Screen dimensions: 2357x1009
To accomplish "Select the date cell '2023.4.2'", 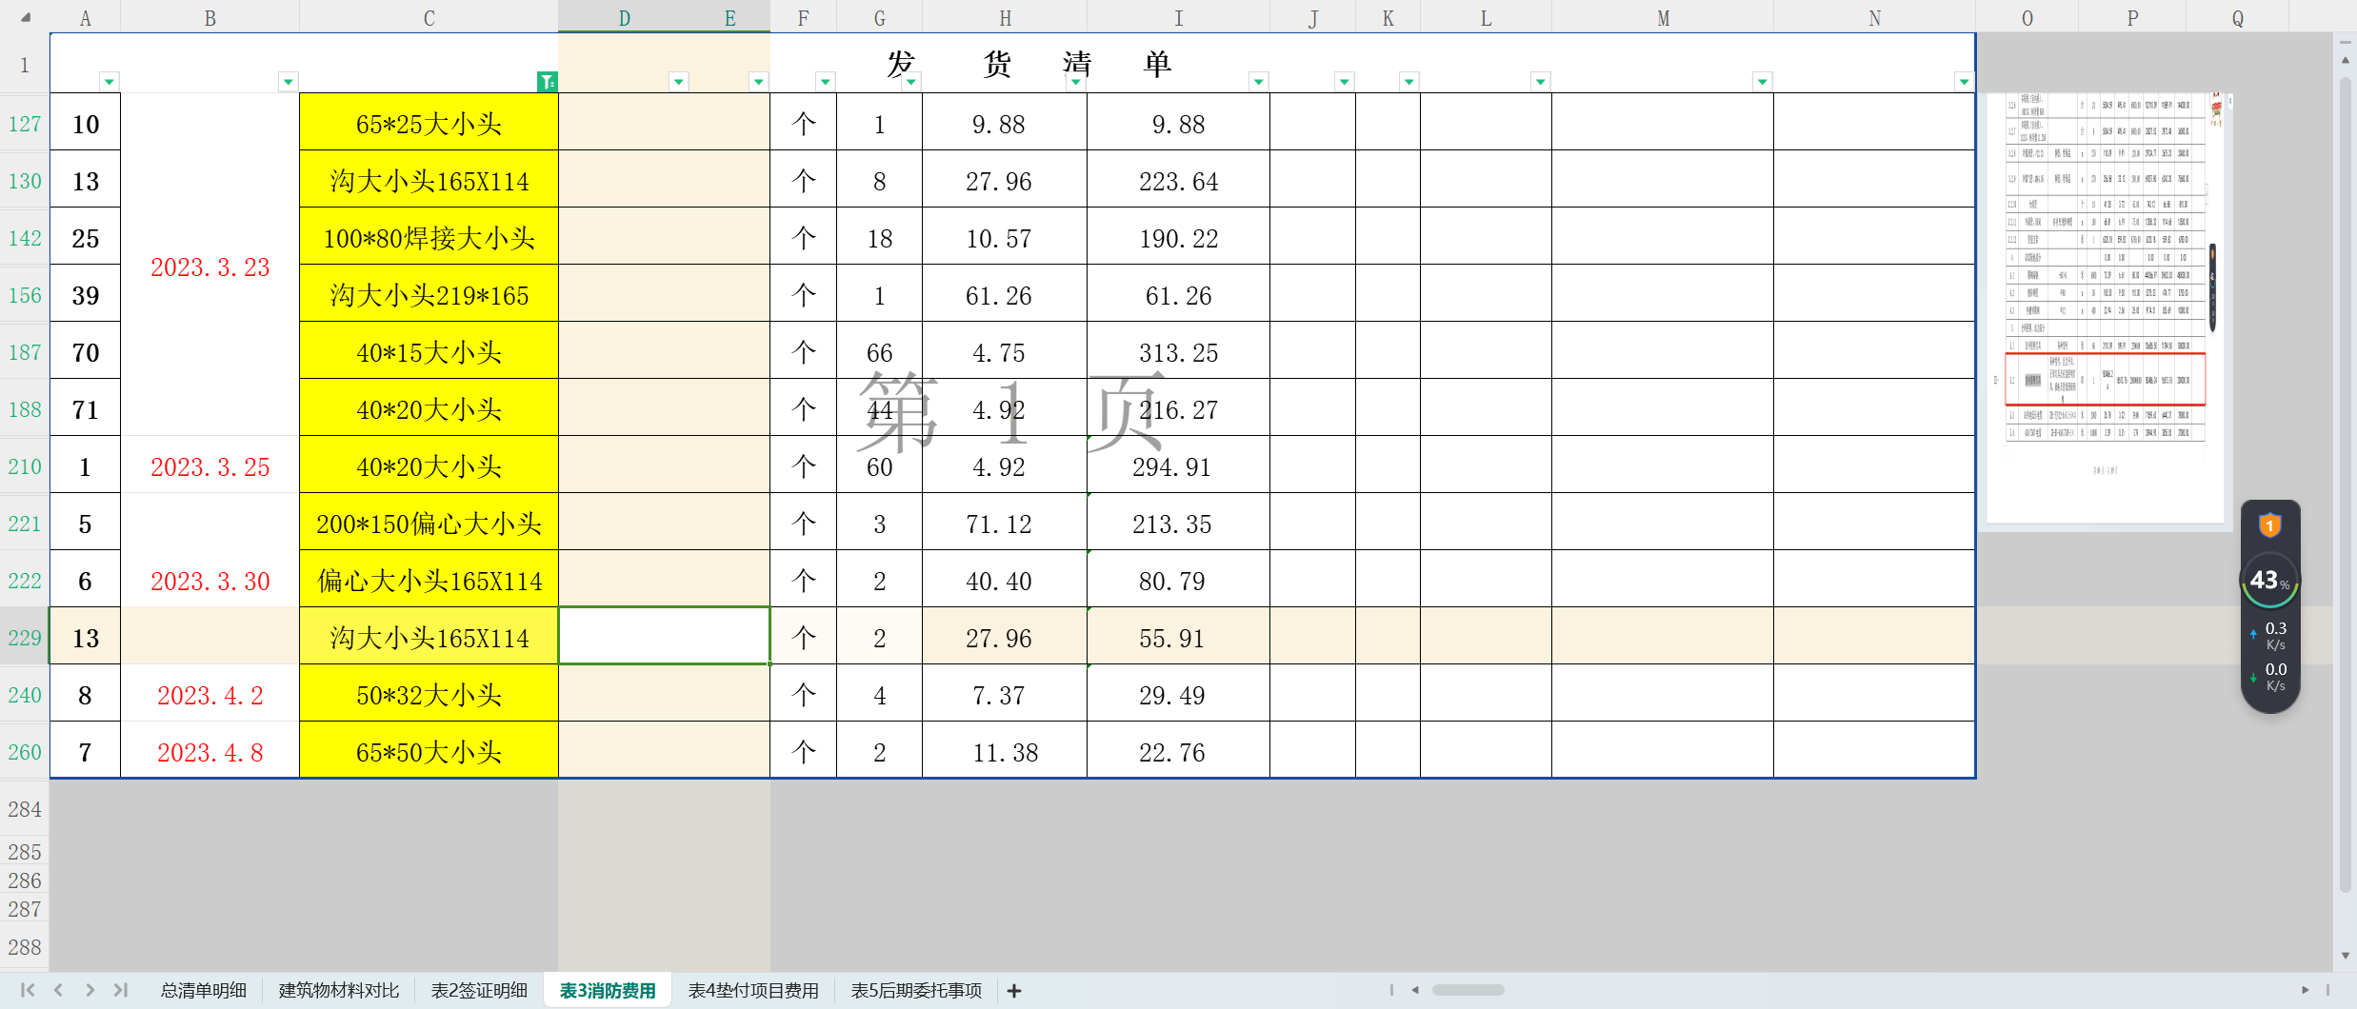I will 210,695.
